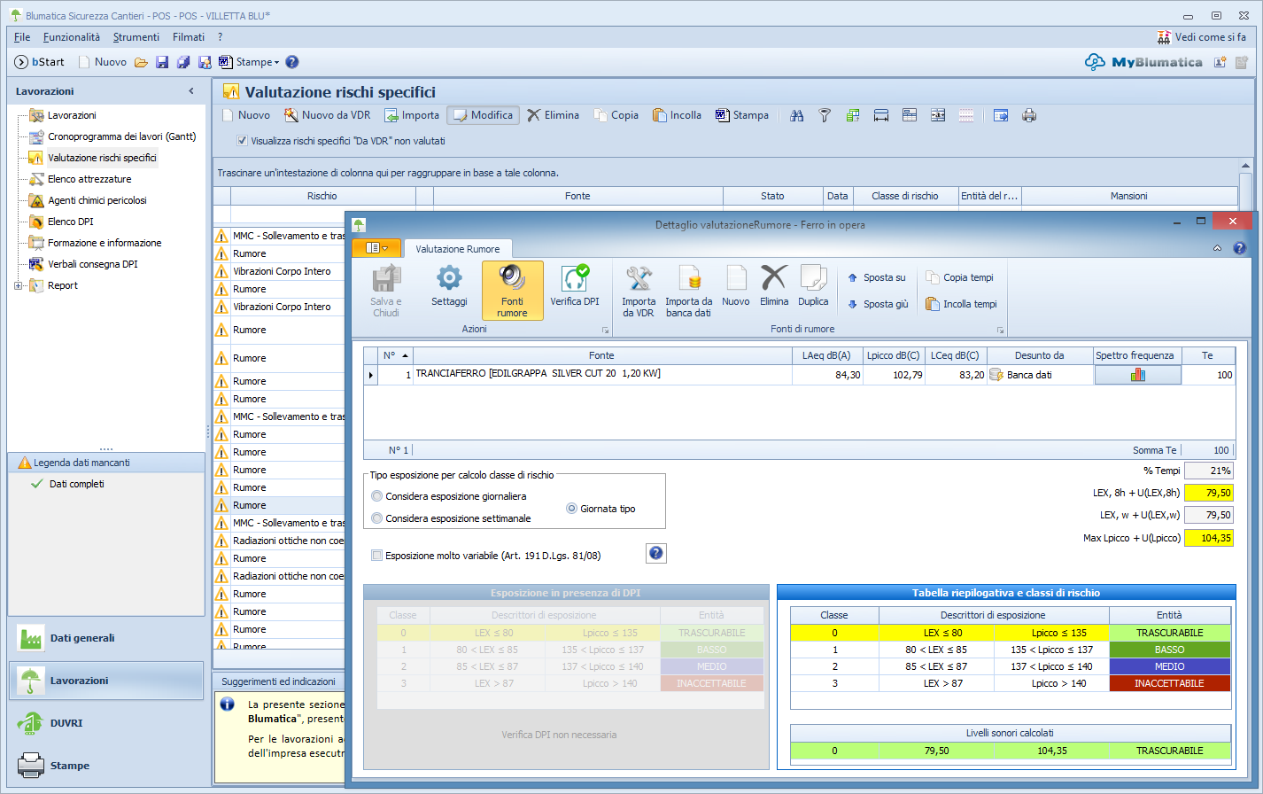
Task: Open the Funzionalità menu
Action: pos(72,37)
